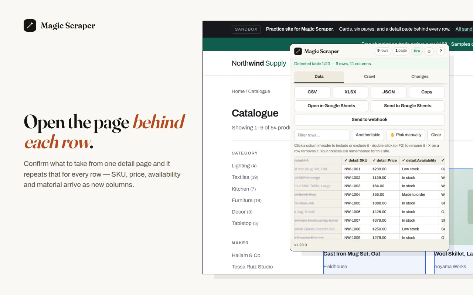
Task: Switch to the Data tab
Action: pyautogui.click(x=319, y=77)
